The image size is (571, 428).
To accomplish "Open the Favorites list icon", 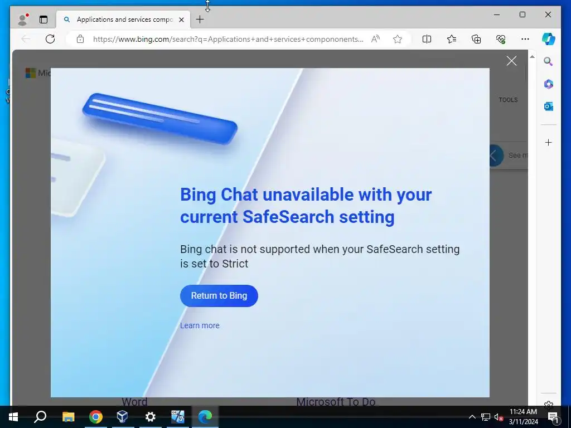I will tap(452, 39).
